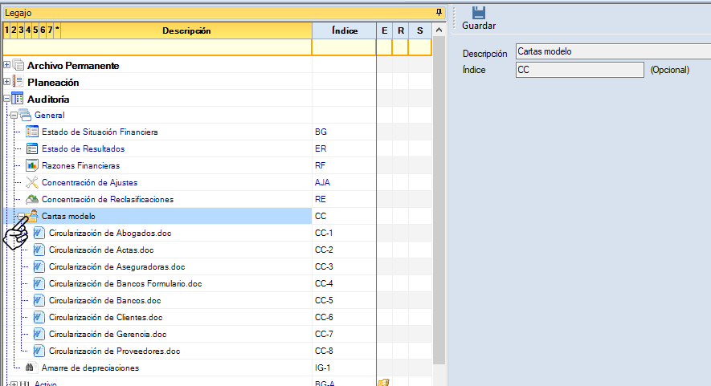Click the Índice input field containing CC

(x=578, y=70)
